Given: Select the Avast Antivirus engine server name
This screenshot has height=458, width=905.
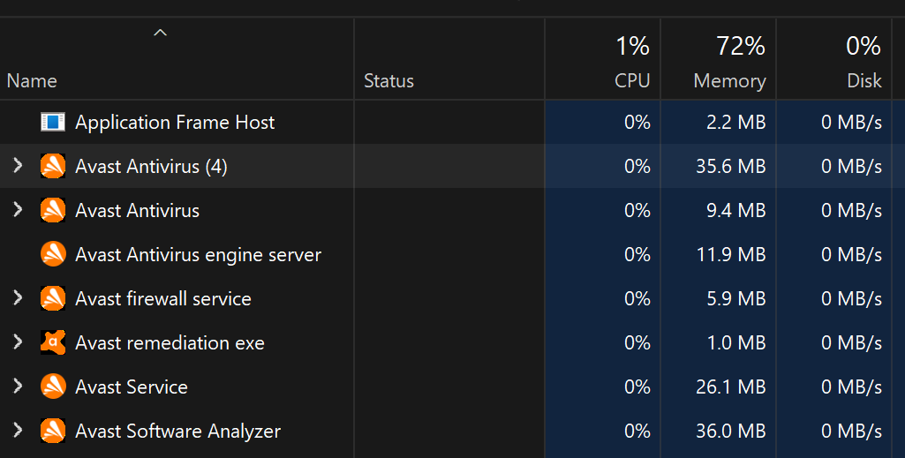Looking at the screenshot, I should pos(198,255).
